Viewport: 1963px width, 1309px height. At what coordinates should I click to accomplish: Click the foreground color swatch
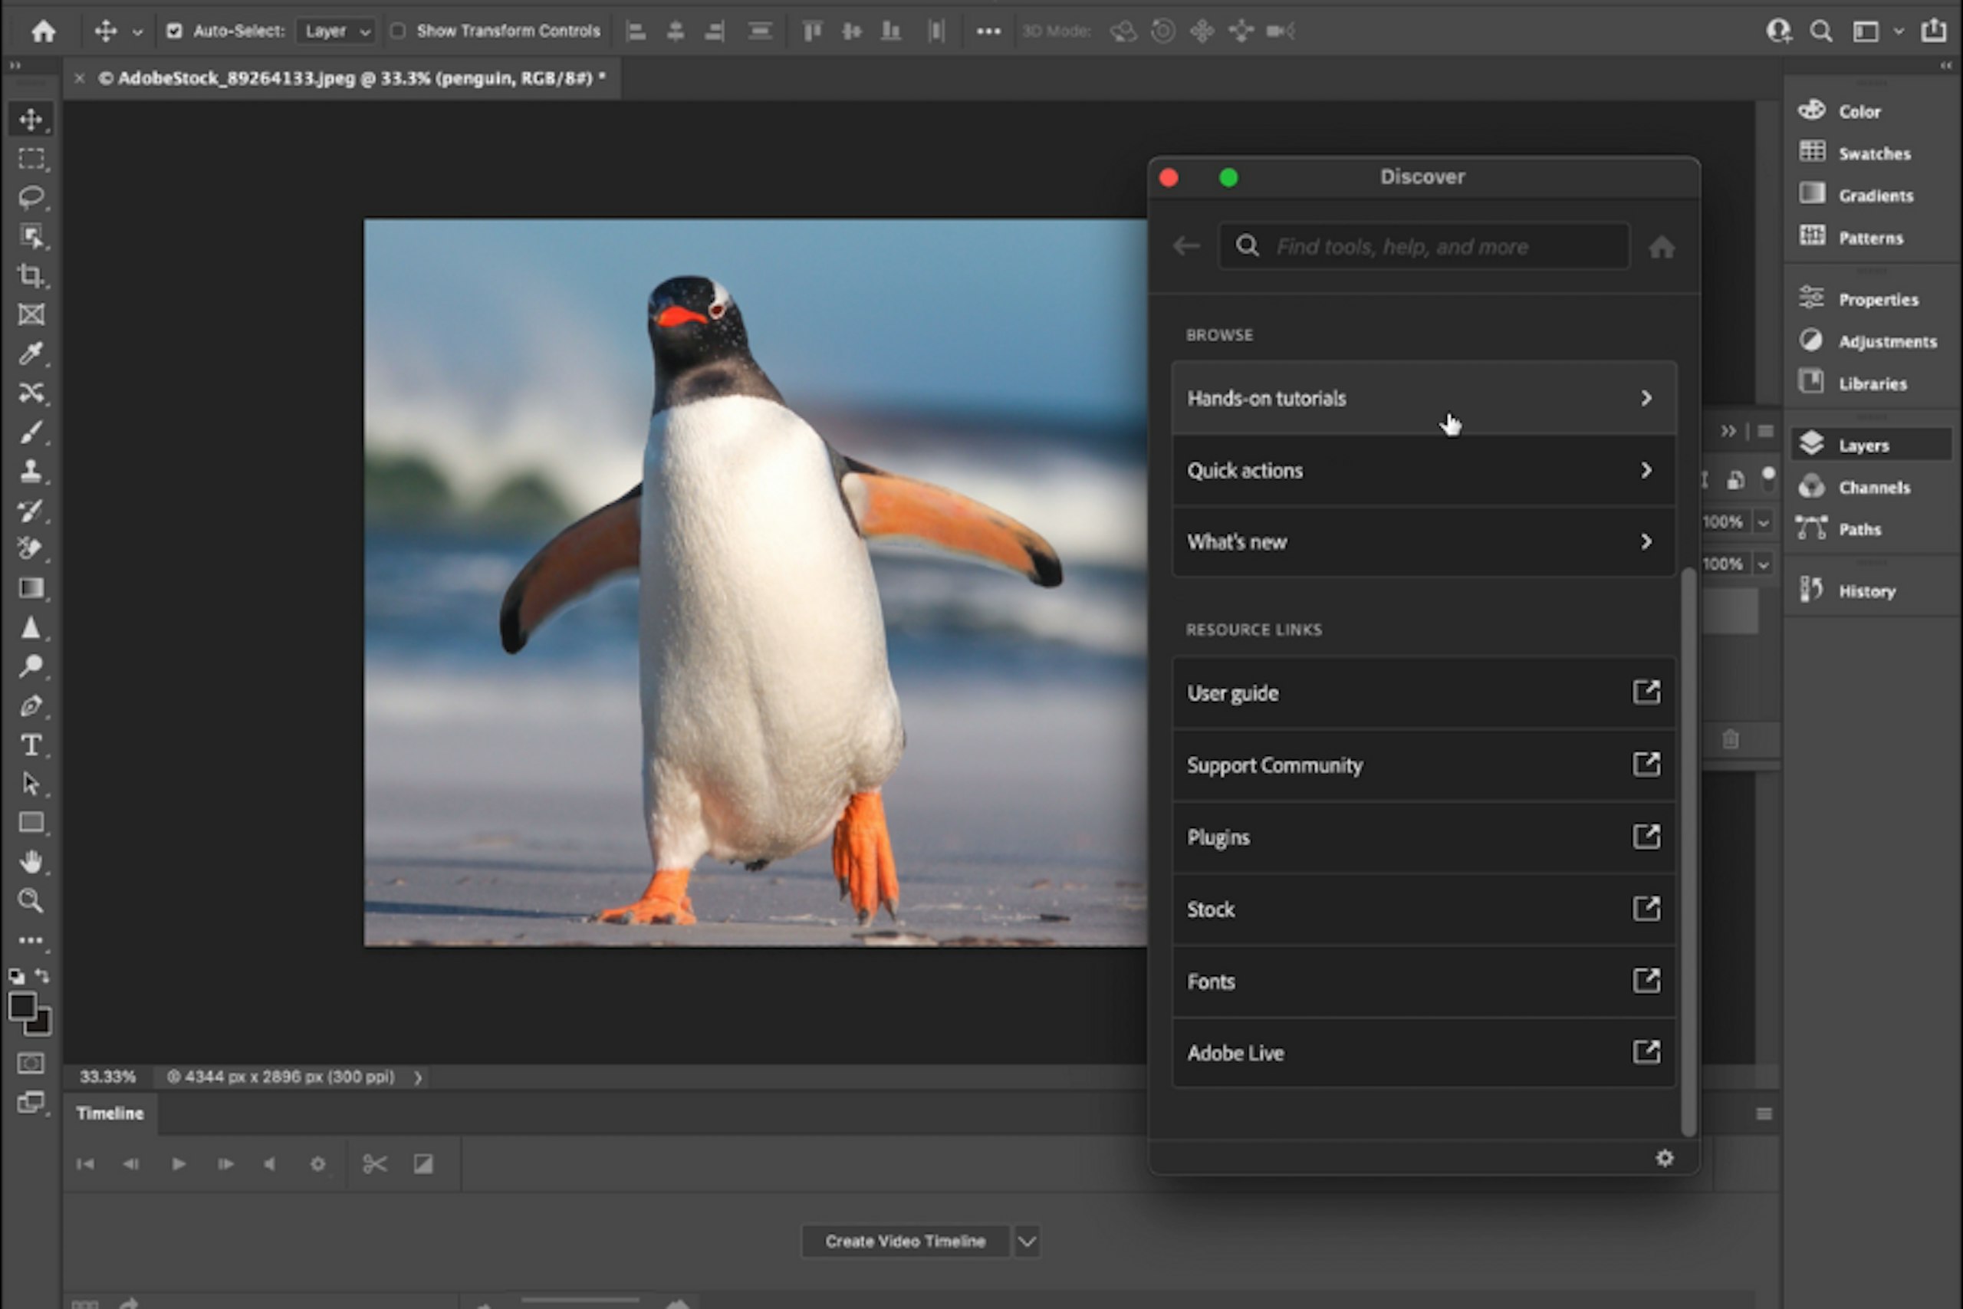coord(21,1007)
